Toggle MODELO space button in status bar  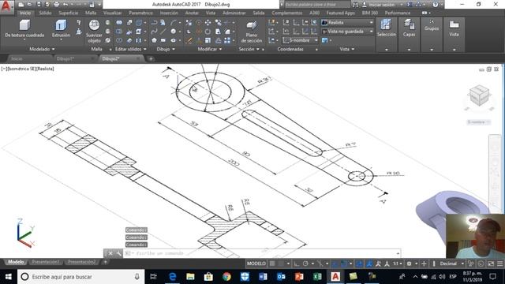tap(256, 263)
